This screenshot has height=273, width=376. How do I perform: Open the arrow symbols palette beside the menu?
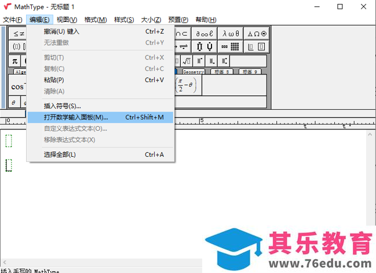click(x=182, y=46)
